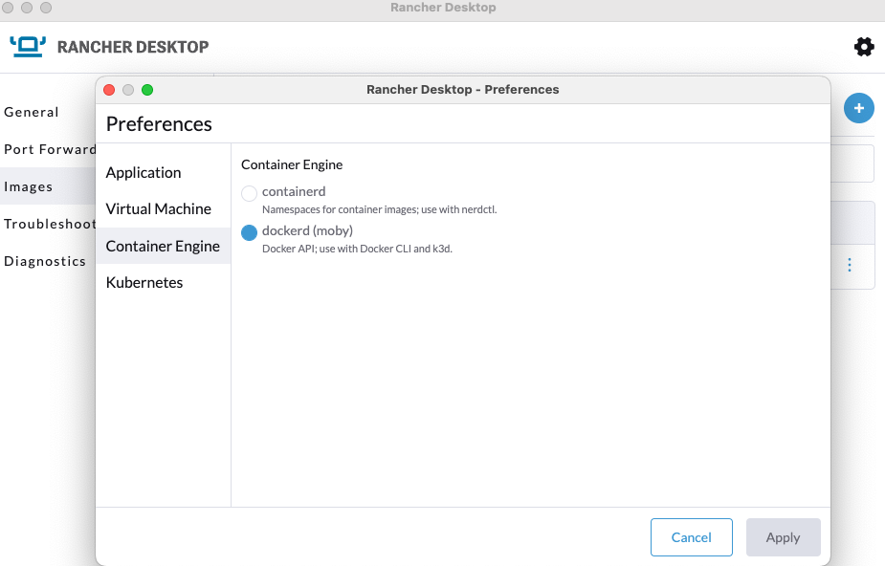885x566 pixels.
Task: Open the Application preferences tab
Action: pyautogui.click(x=163, y=172)
